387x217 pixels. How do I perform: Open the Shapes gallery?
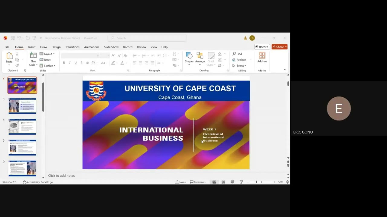pos(189,59)
